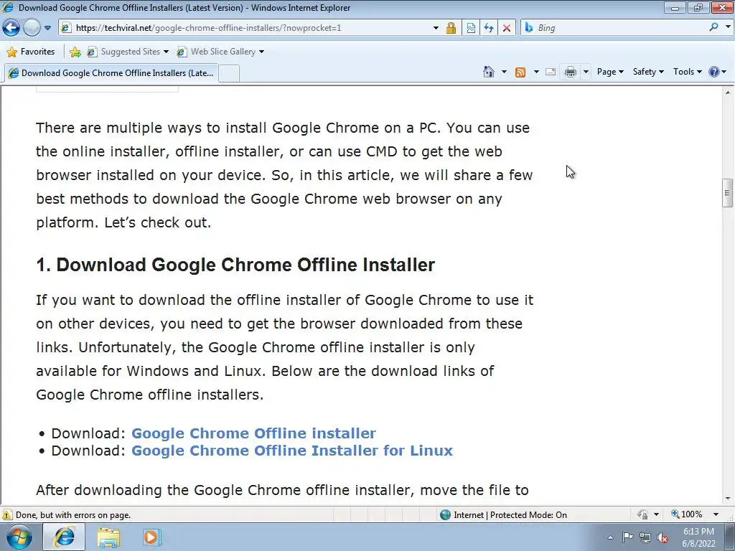Screen dimensions: 735x551
Task: Click the Help question mark icon
Action: pyautogui.click(x=714, y=72)
